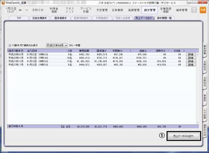The height and width of the screenshot is (153, 209).
Task: Click the orange button at top right
Action: (203, 10)
